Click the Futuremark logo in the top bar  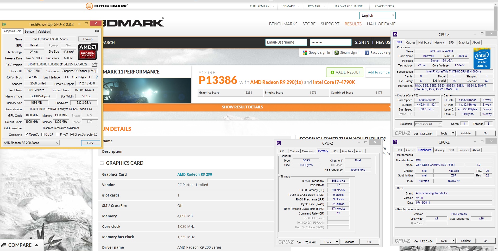107,6
